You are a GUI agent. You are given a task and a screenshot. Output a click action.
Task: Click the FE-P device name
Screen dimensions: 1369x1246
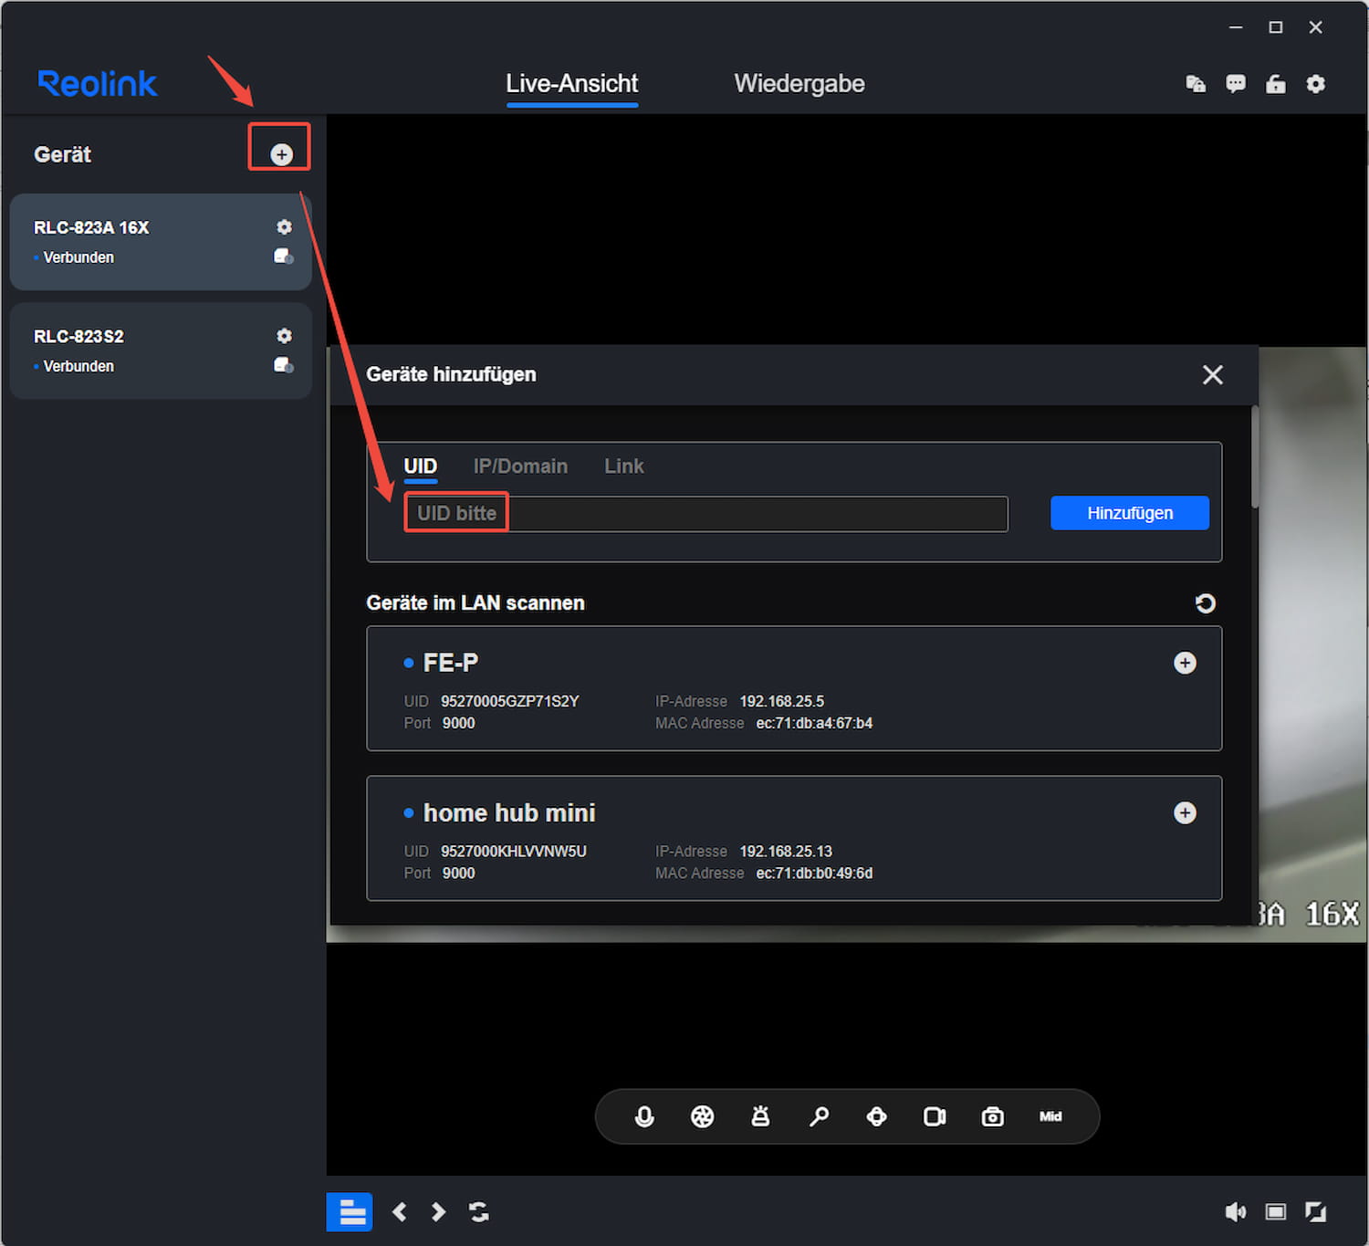tap(451, 663)
